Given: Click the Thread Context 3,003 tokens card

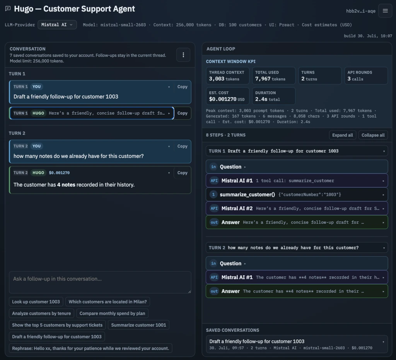Looking at the screenshot, I should [x=227, y=75].
